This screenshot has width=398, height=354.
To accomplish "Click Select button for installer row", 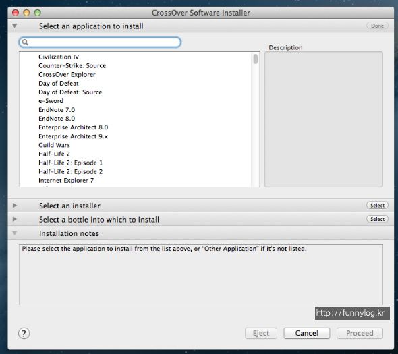I will 377,206.
